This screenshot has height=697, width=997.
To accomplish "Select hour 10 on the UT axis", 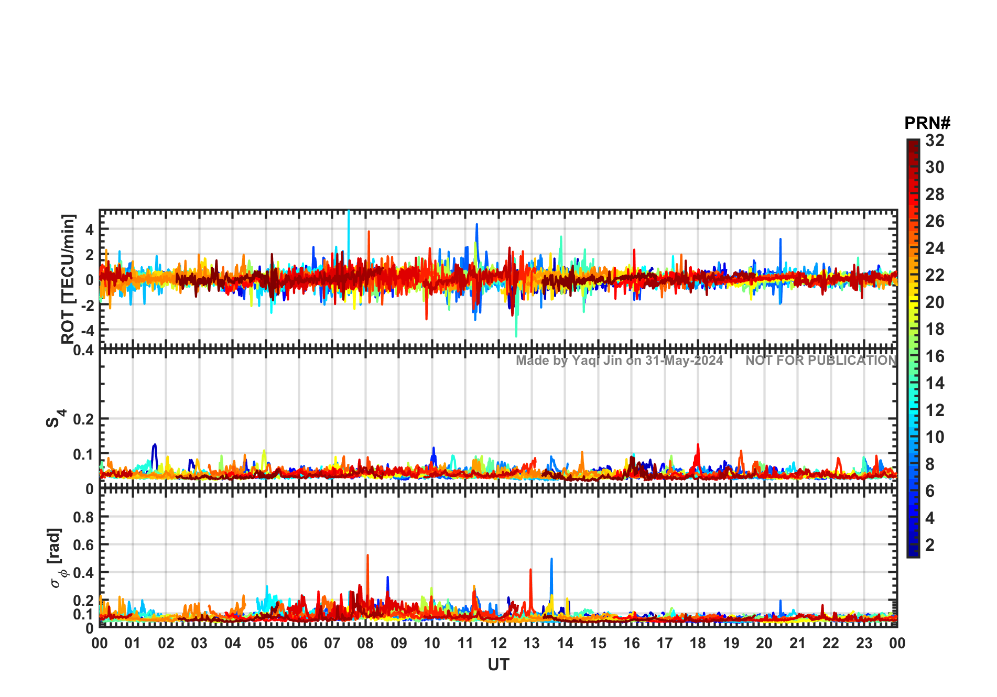I will (432, 643).
